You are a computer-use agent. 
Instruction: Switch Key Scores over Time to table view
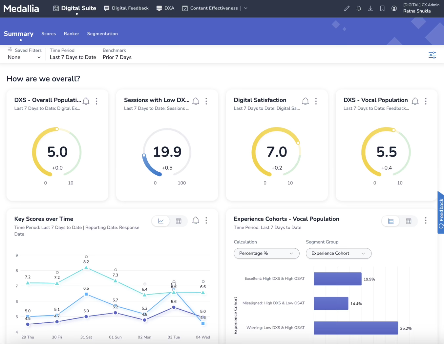[179, 221]
